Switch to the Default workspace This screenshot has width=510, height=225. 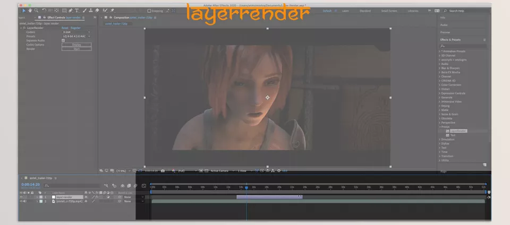point(327,11)
